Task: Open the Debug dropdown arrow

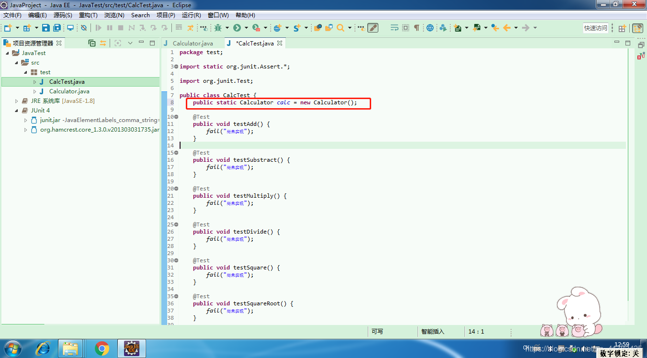Action: tap(227, 28)
